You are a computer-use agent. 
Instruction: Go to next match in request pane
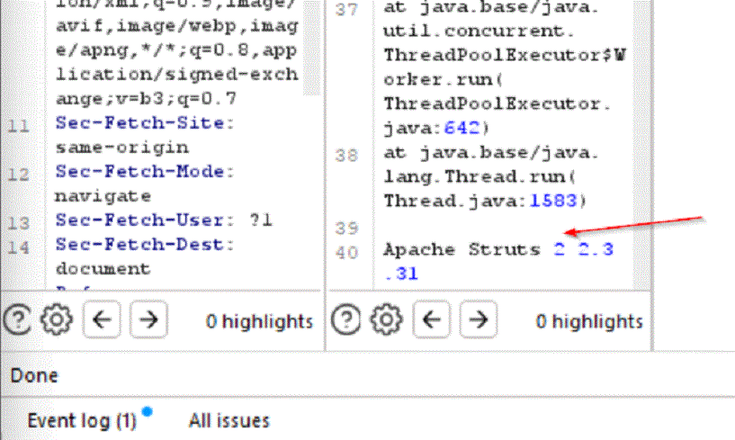[148, 319]
